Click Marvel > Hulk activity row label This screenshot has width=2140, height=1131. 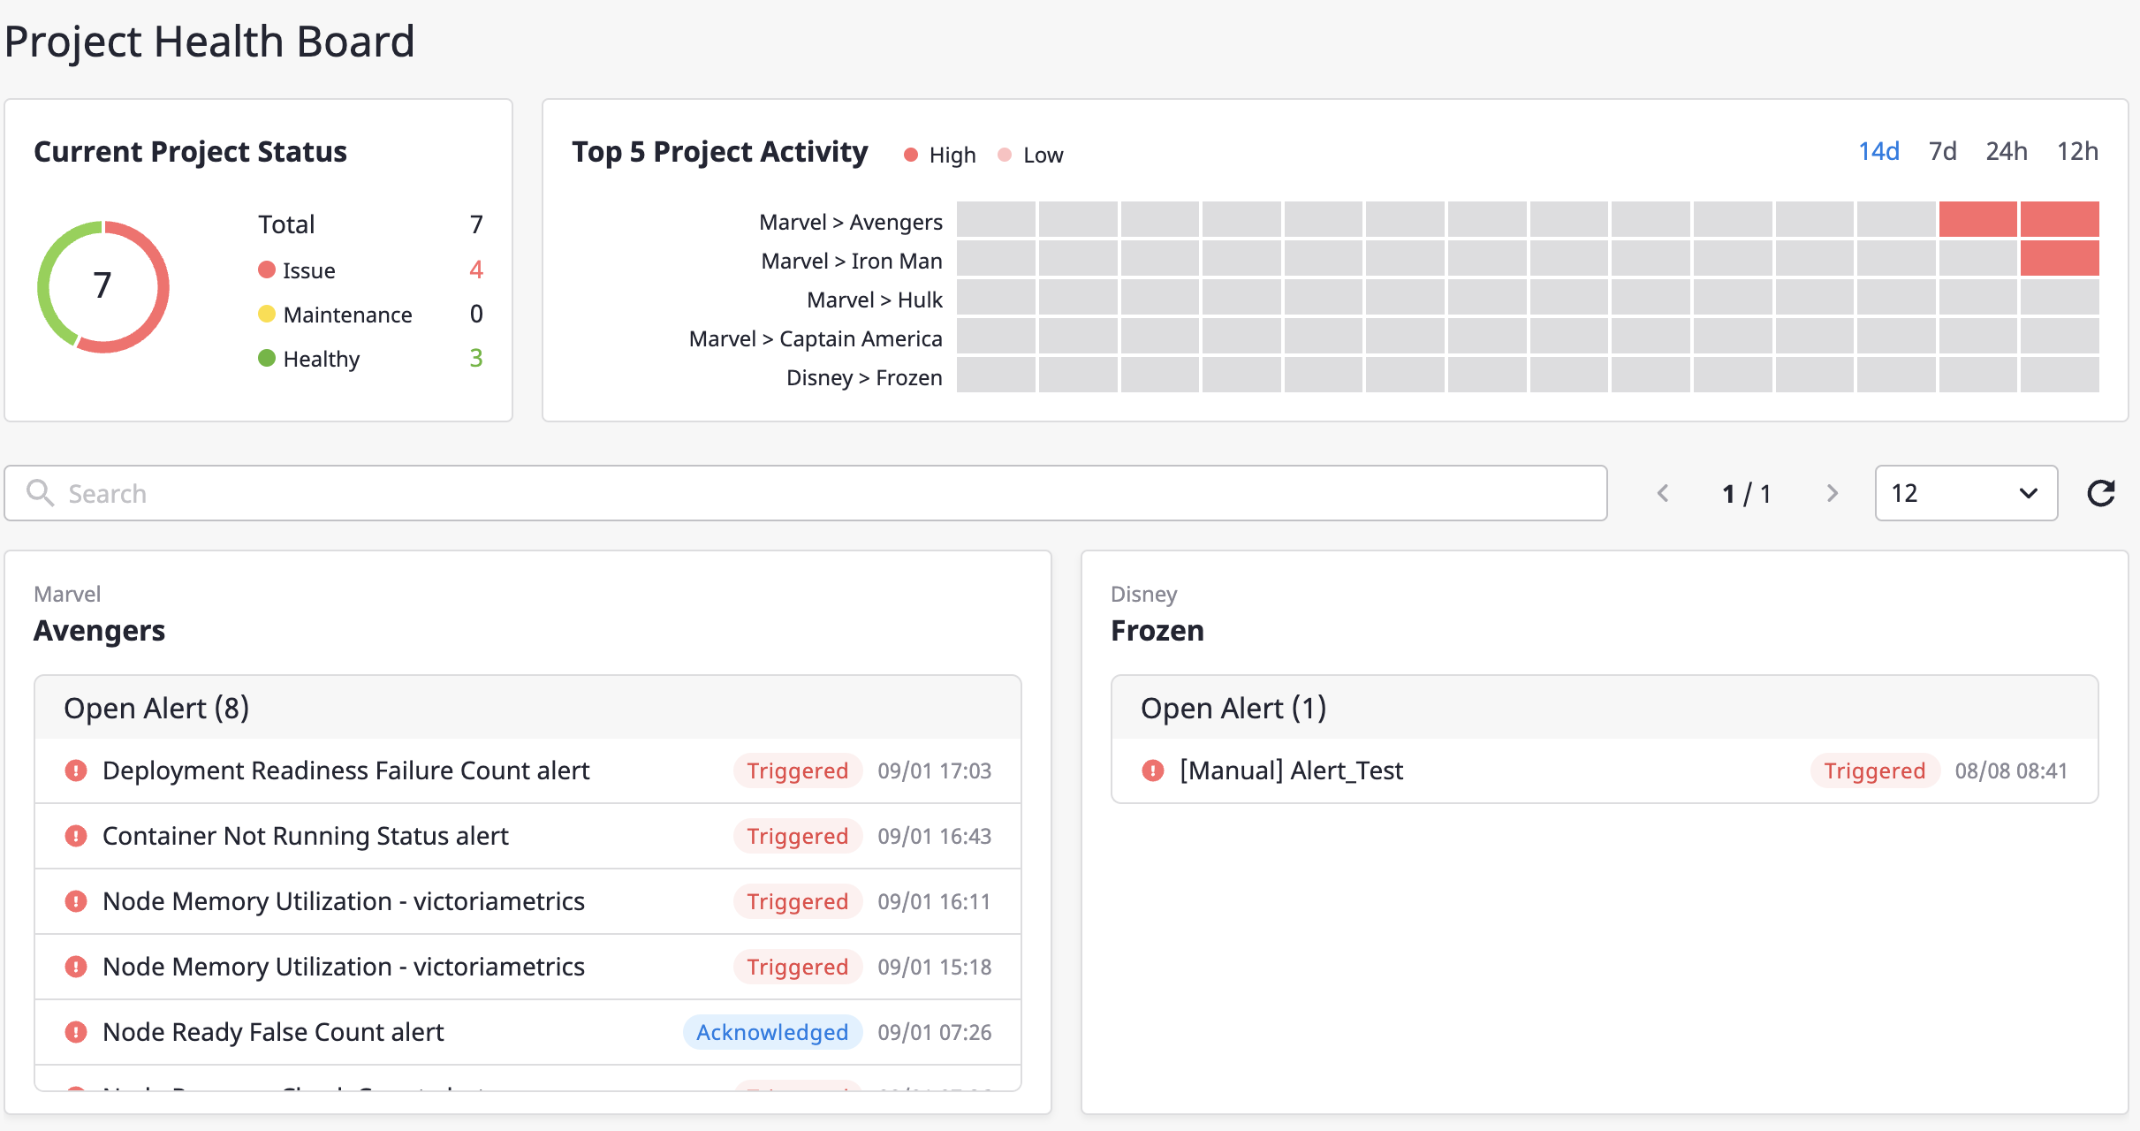875,300
